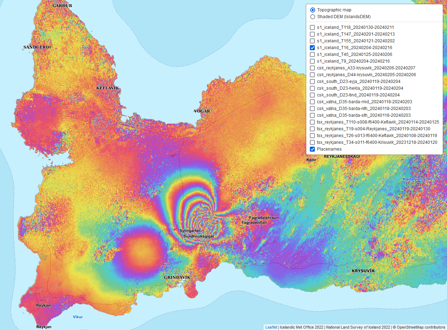The height and width of the screenshot is (330, 447).
Task: Enable the s1_iceland_T118_20240130-20240211 layer
Action: click(312, 27)
